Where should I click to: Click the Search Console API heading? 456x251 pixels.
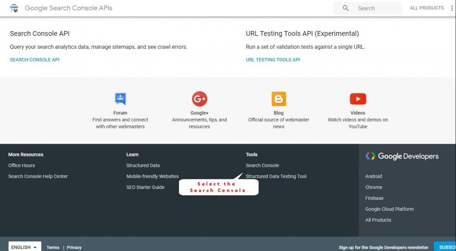[40, 33]
